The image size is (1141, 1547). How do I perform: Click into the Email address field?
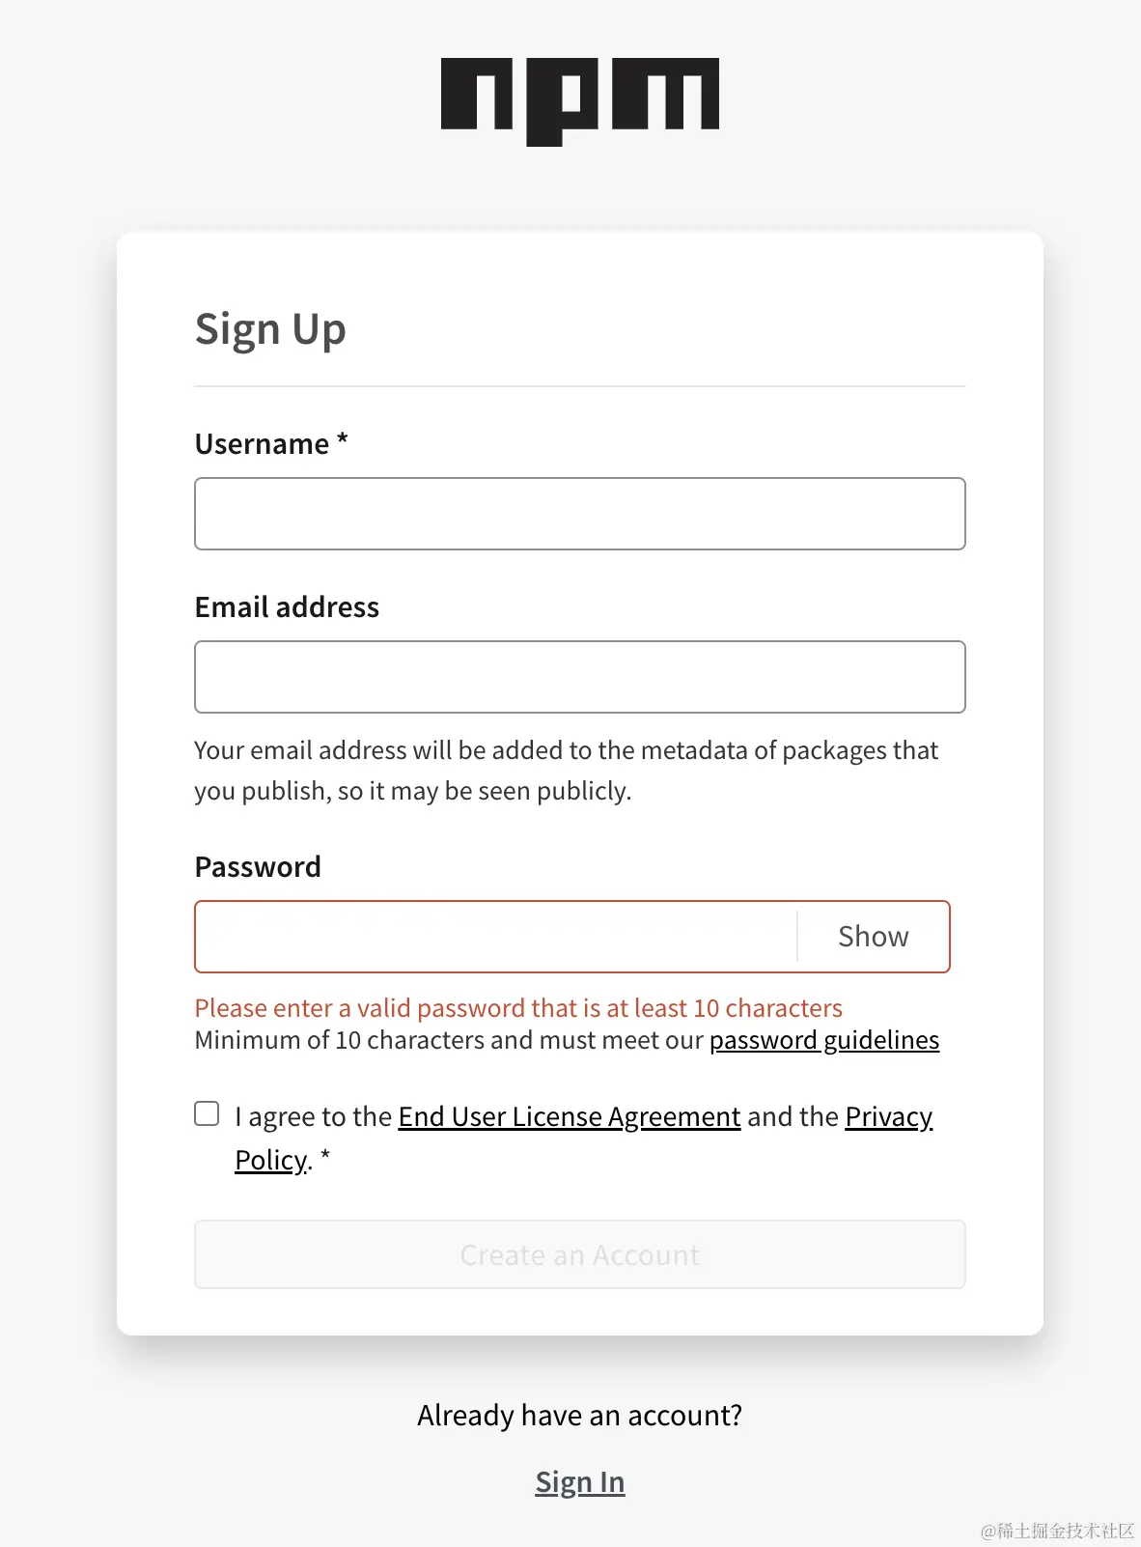[579, 677]
